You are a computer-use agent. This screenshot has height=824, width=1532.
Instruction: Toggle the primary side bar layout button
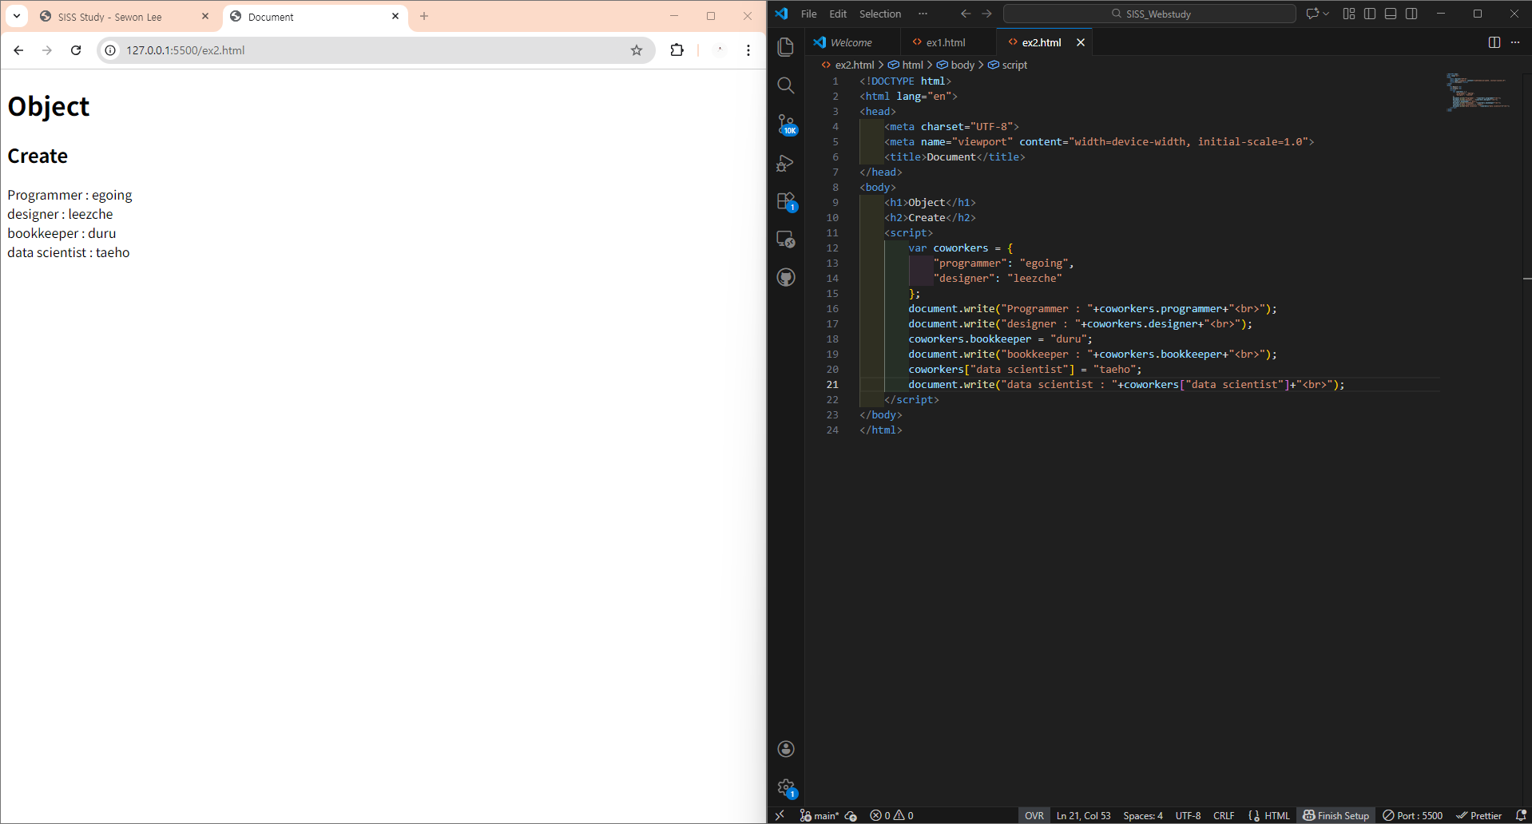pos(1370,14)
